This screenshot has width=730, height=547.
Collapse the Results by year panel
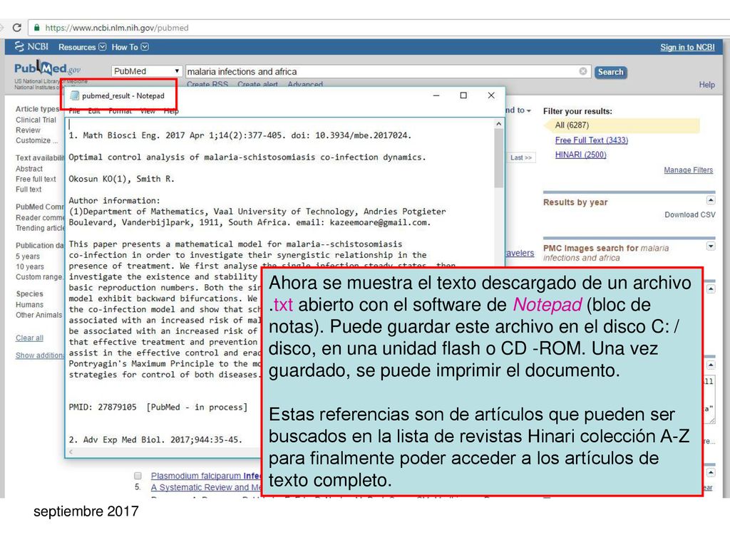(x=711, y=200)
